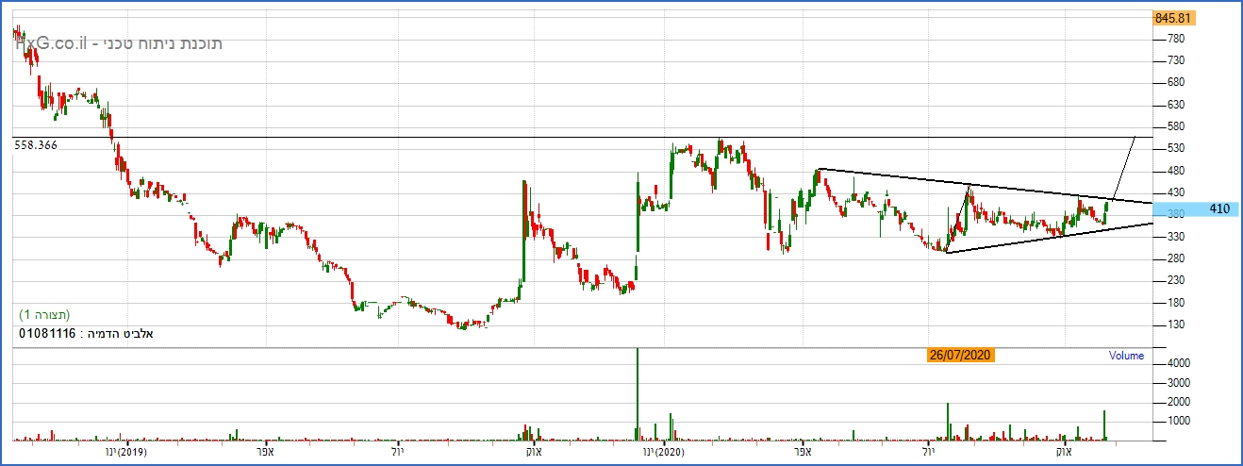Screen dimensions: 1243x466
Task: Click the 2000 volume axis value
Action: coord(1178,402)
